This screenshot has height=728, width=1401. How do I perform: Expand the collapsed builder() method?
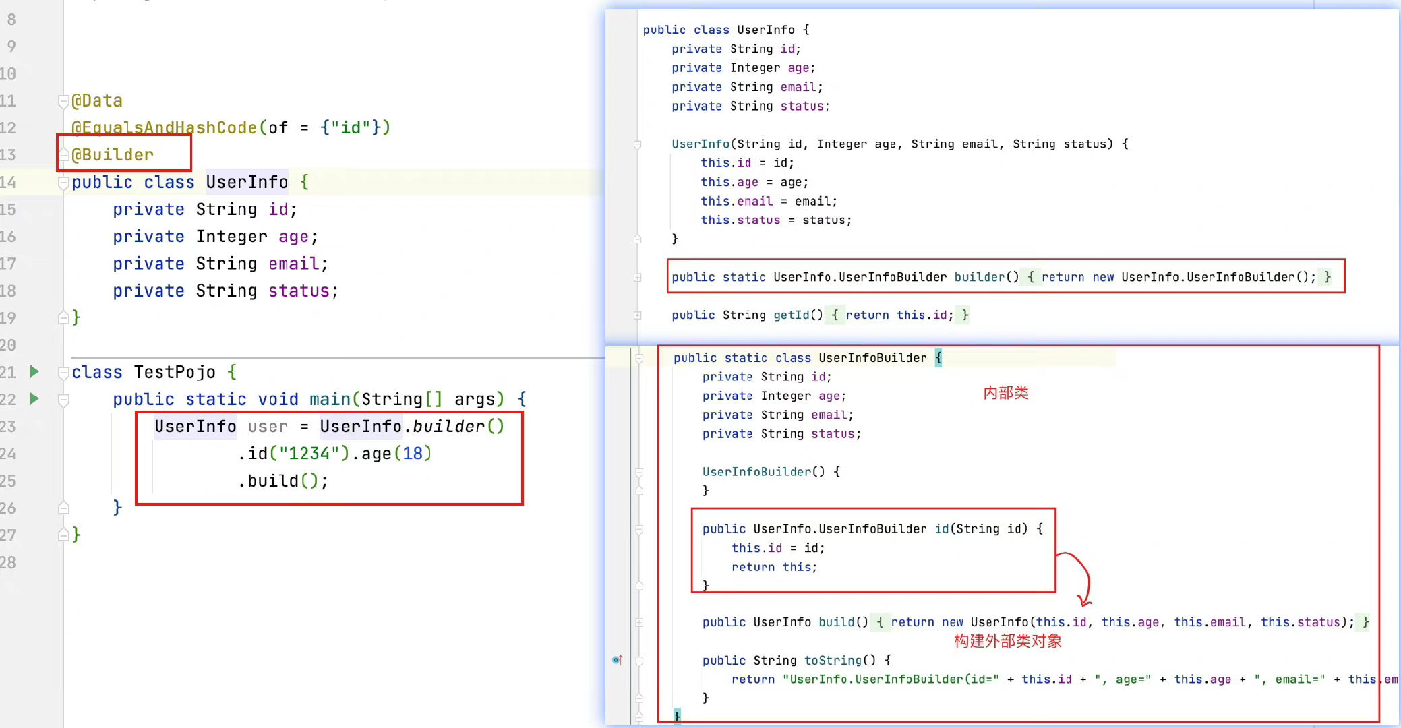[637, 277]
